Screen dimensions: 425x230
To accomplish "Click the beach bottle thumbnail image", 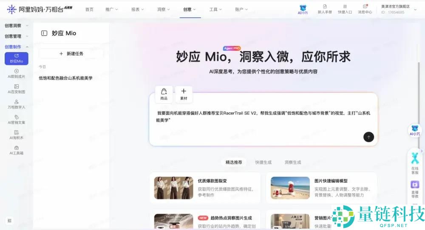I will (290, 188).
